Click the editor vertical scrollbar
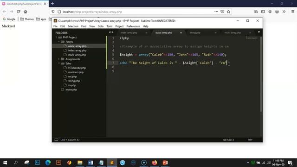The width and height of the screenshot is (297, 167). pyautogui.click(x=261, y=74)
